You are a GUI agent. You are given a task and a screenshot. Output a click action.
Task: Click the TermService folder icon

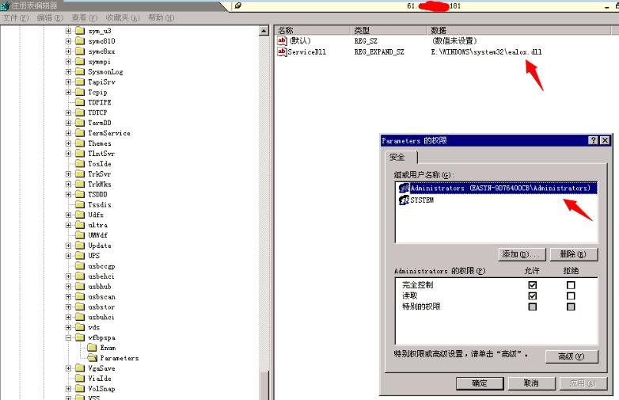point(80,133)
